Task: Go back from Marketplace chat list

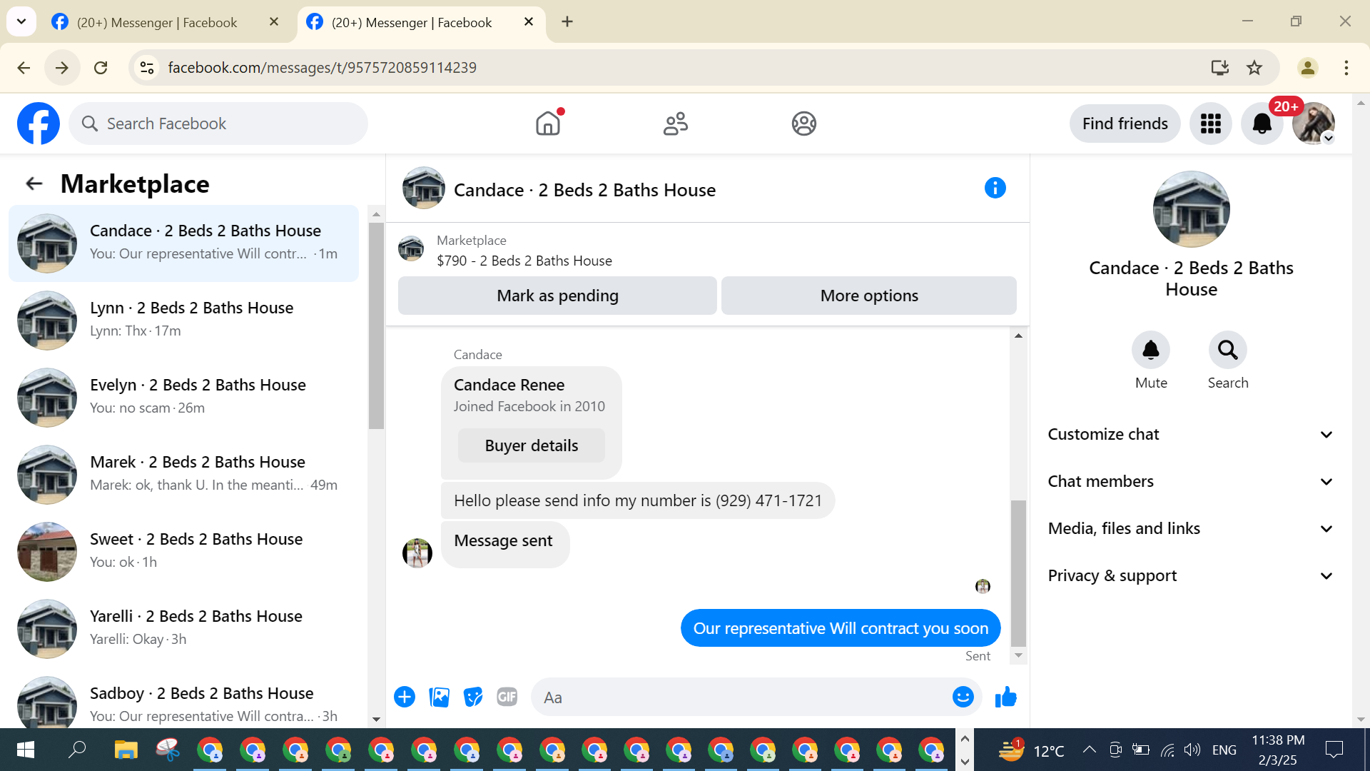Action: point(34,184)
